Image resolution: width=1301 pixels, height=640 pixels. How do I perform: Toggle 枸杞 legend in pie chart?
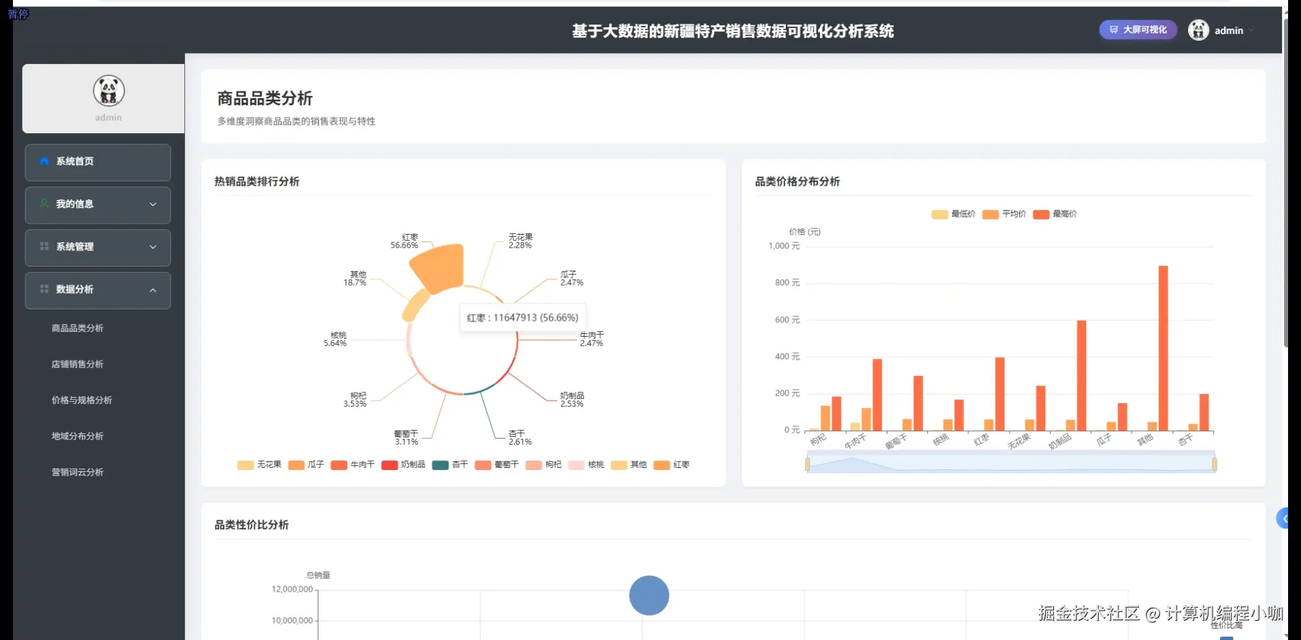pyautogui.click(x=544, y=465)
